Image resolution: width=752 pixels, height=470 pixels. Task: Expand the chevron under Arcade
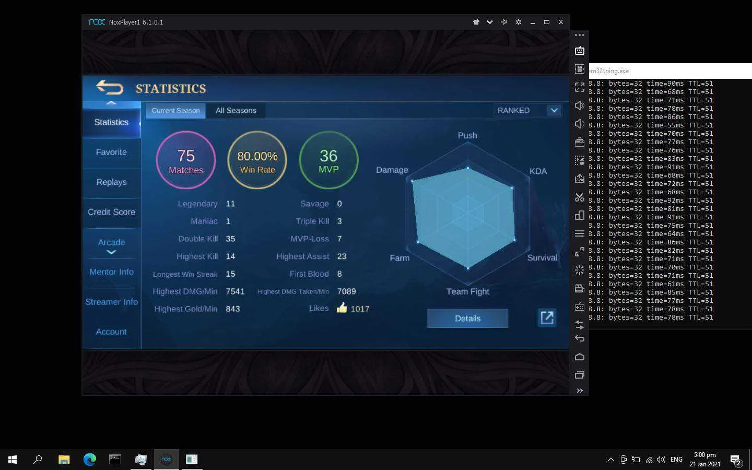pyautogui.click(x=111, y=252)
